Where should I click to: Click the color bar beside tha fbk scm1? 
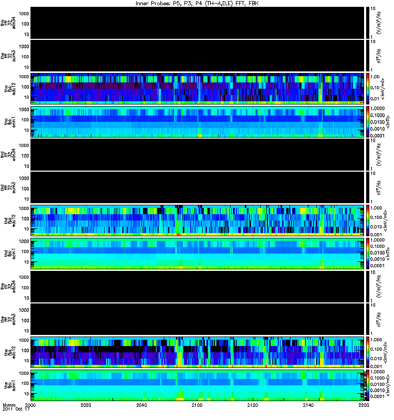click(367, 122)
